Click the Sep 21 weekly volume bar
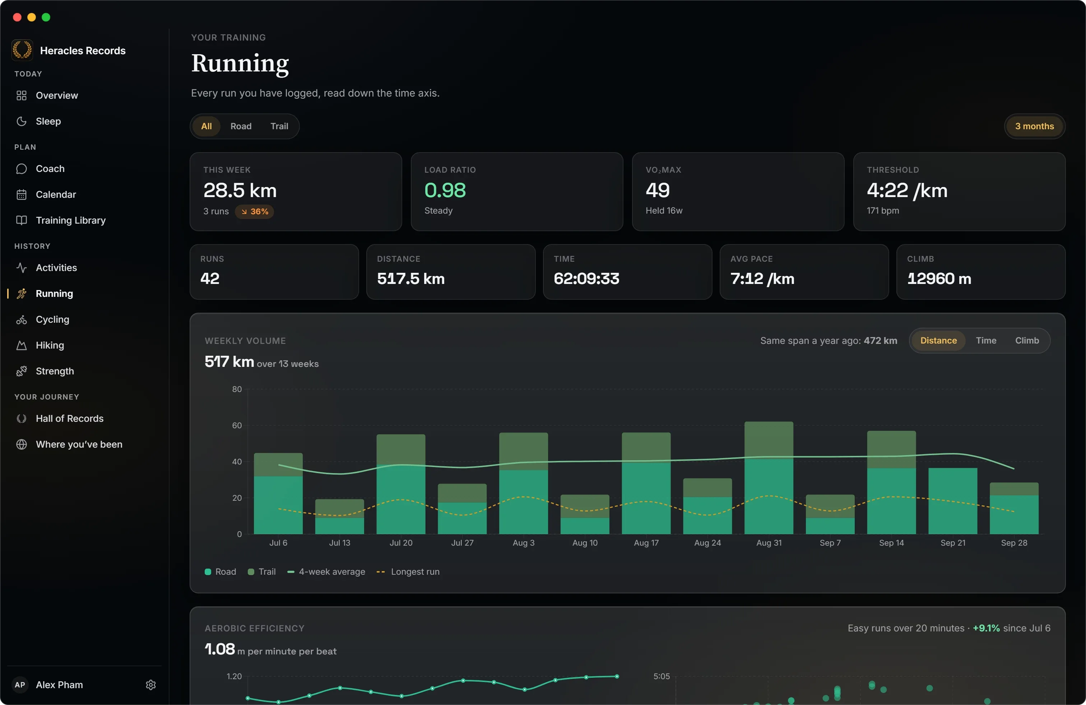The height and width of the screenshot is (705, 1086). point(953,501)
